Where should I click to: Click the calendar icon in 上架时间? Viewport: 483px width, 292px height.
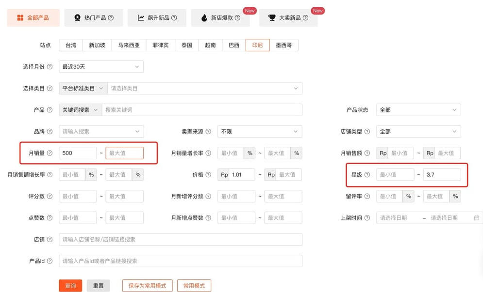477,218
